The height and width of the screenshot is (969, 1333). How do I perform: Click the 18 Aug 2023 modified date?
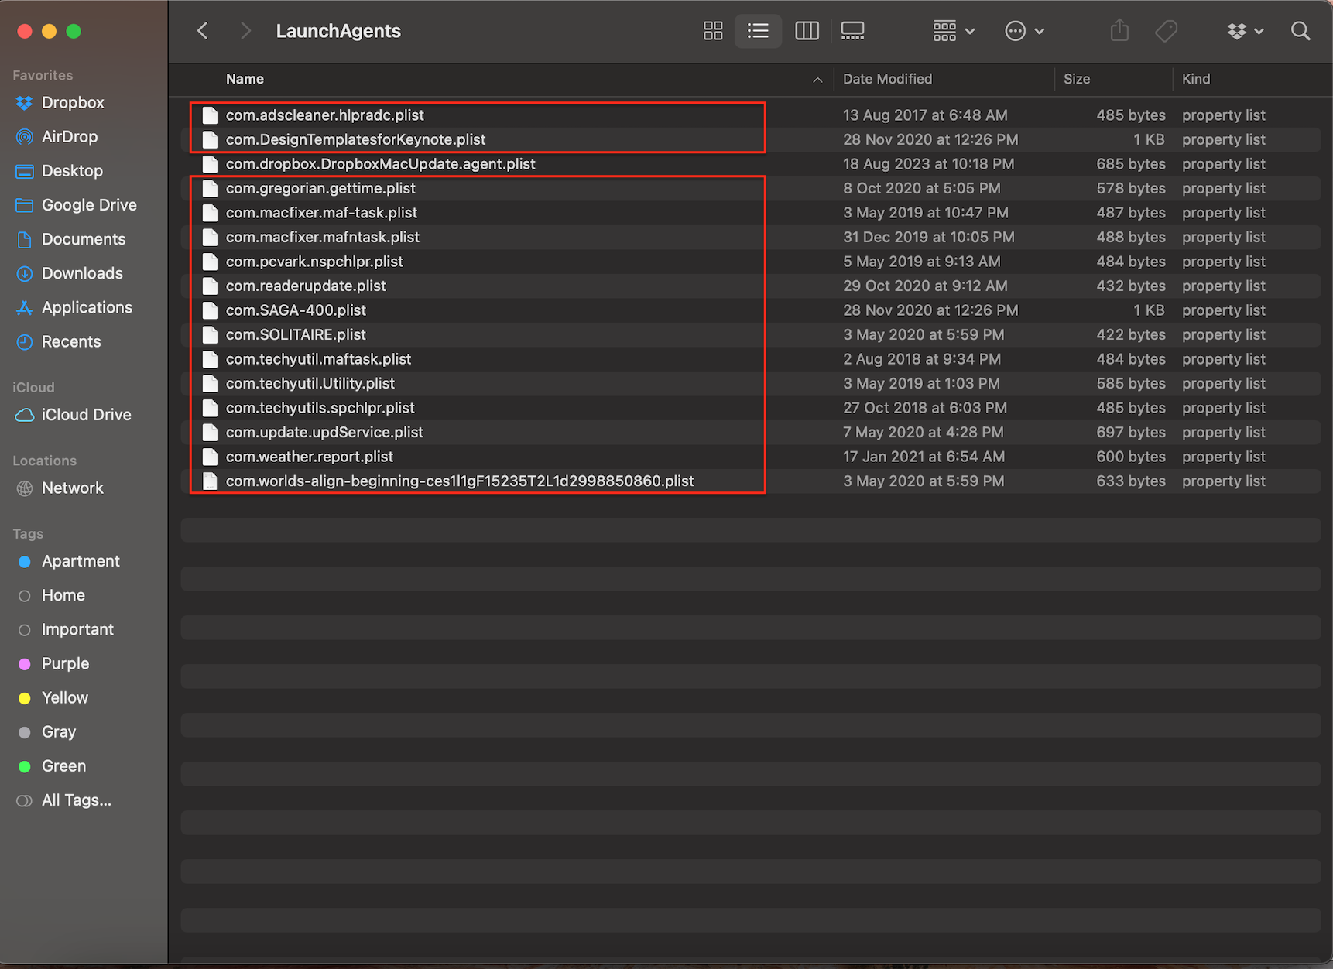pyautogui.click(x=928, y=163)
